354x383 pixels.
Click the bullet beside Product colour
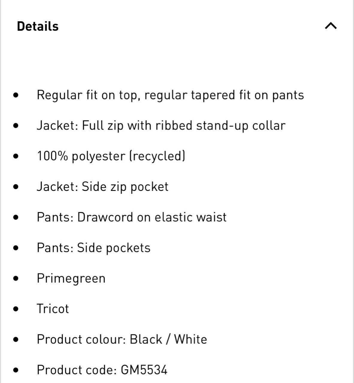tap(16, 340)
